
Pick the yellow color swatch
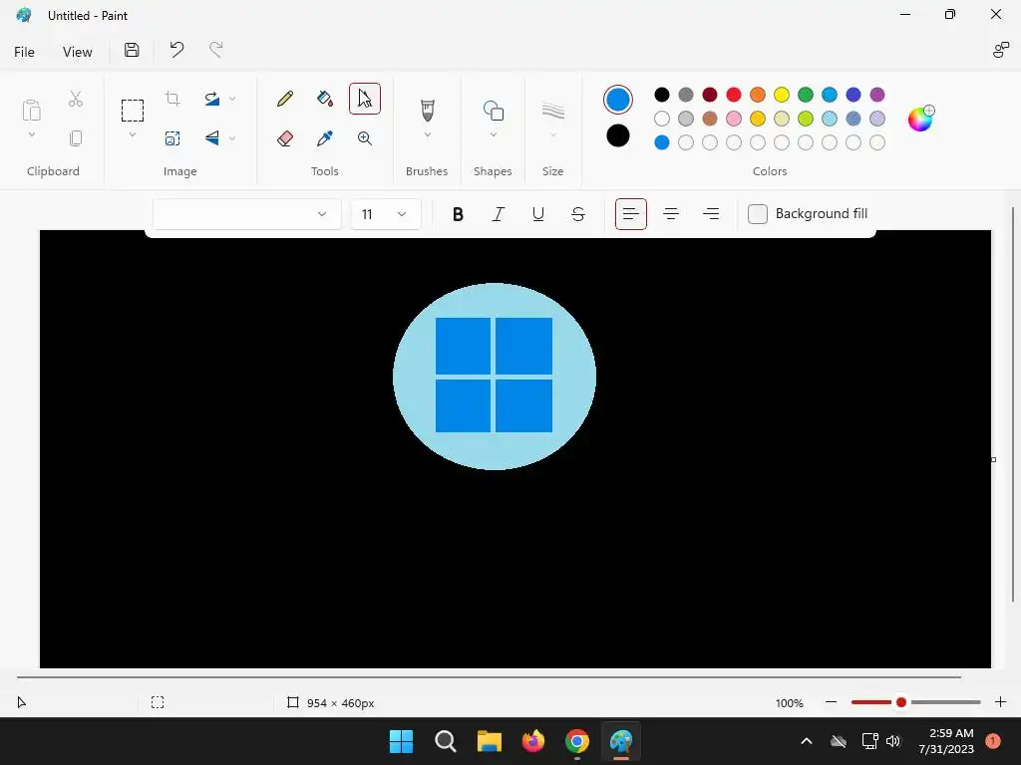(782, 95)
